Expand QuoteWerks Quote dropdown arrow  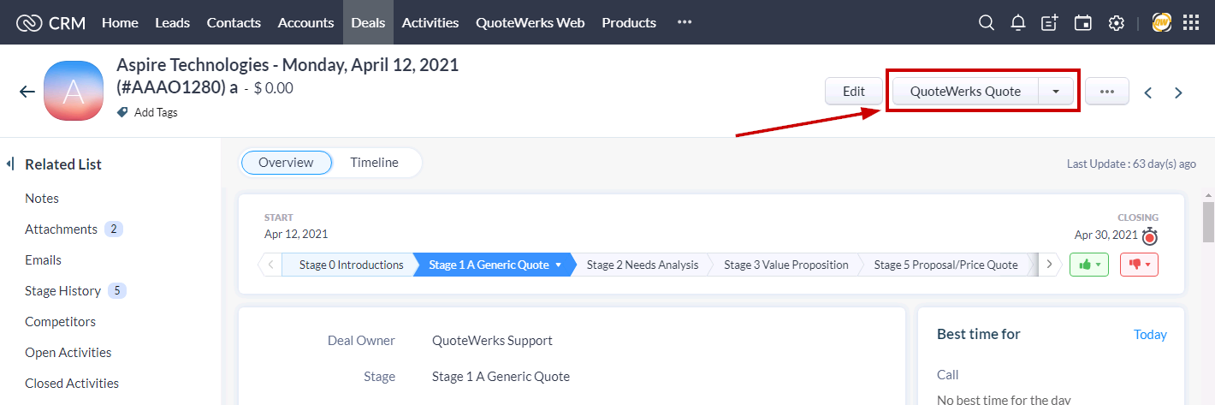click(1056, 92)
